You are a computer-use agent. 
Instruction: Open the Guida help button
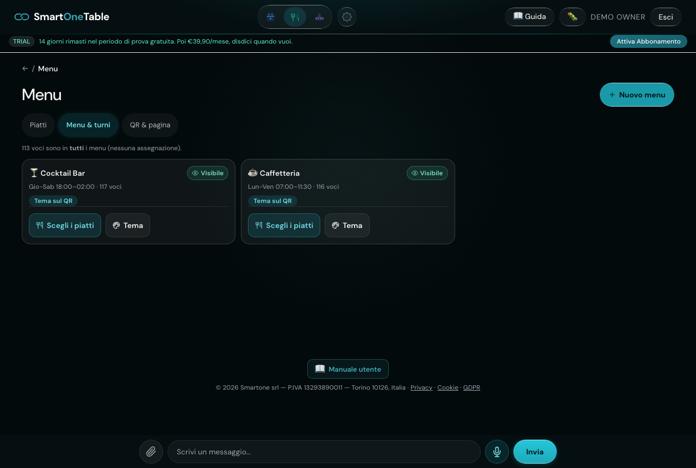coord(530,17)
